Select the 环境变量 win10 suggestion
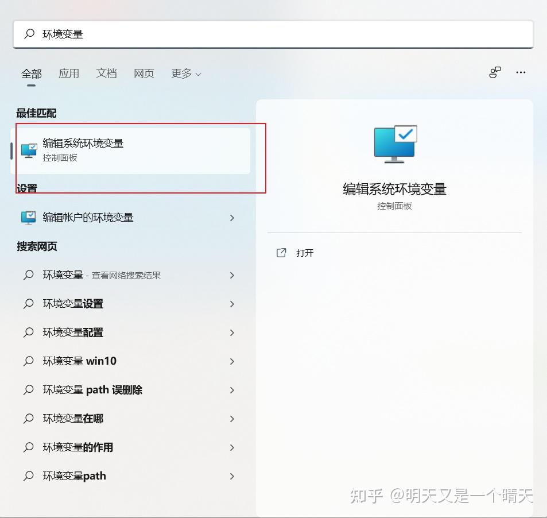This screenshot has height=518, width=547. tap(129, 361)
